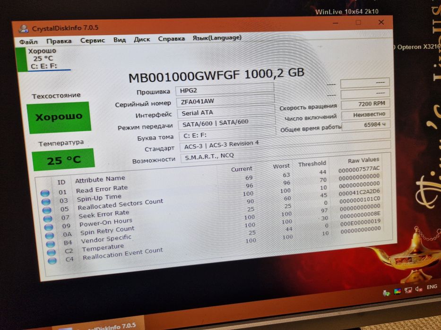Click the Число включений field Неизвестно
Viewport: 441px width, 330px height.
pyautogui.click(x=366, y=115)
